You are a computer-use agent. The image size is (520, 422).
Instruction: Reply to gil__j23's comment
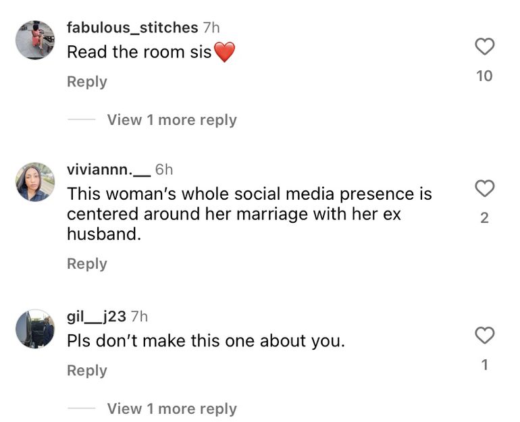coord(87,371)
